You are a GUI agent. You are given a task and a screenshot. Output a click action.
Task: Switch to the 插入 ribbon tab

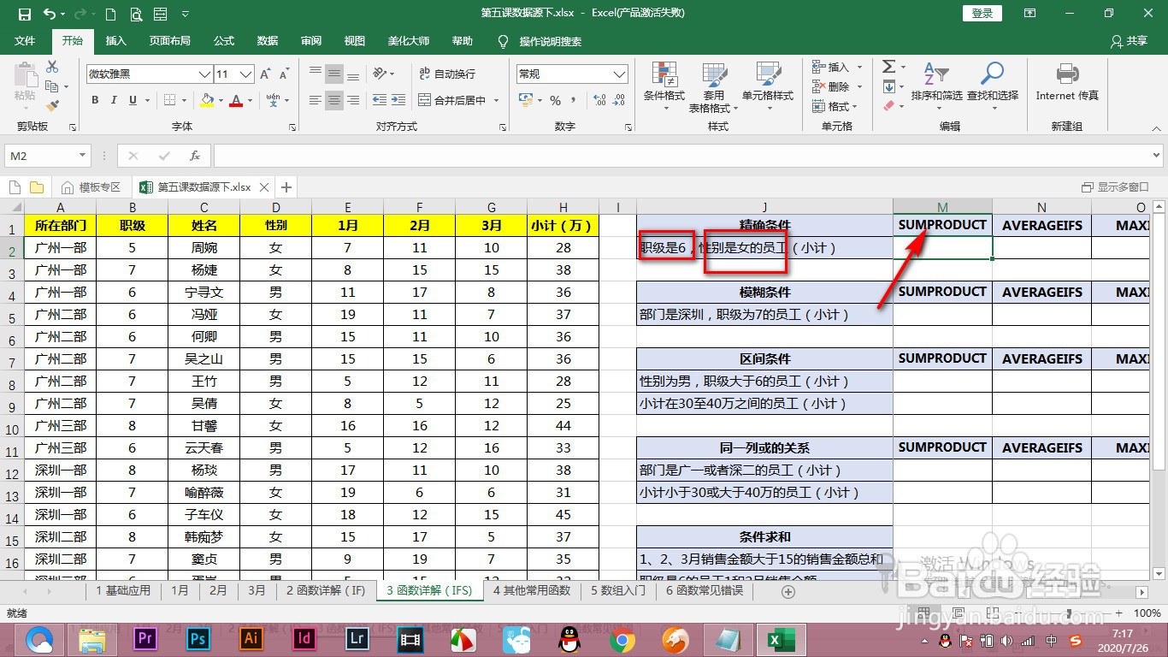coord(115,40)
